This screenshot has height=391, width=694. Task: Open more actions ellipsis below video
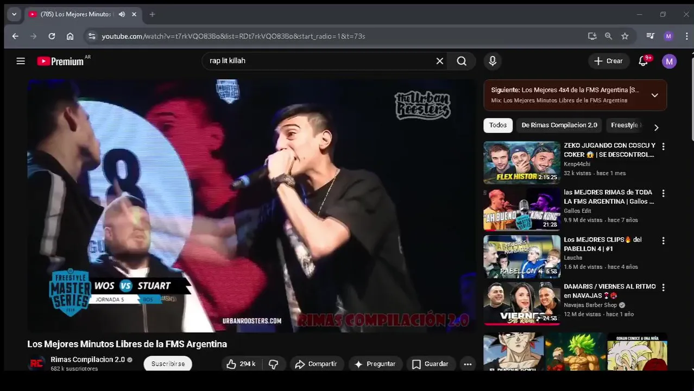(468, 364)
